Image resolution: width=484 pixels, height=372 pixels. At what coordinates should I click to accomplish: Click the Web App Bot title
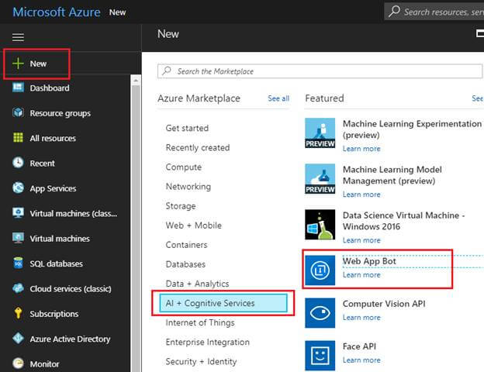(369, 261)
